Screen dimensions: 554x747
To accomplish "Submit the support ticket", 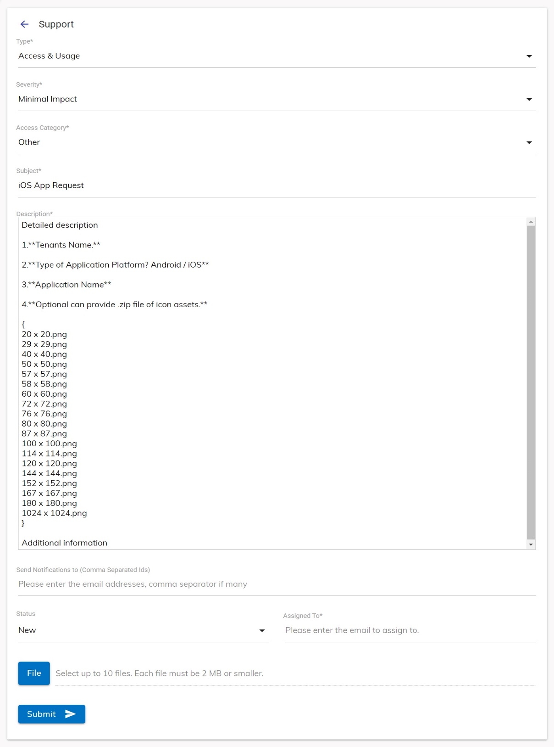I will [51, 714].
